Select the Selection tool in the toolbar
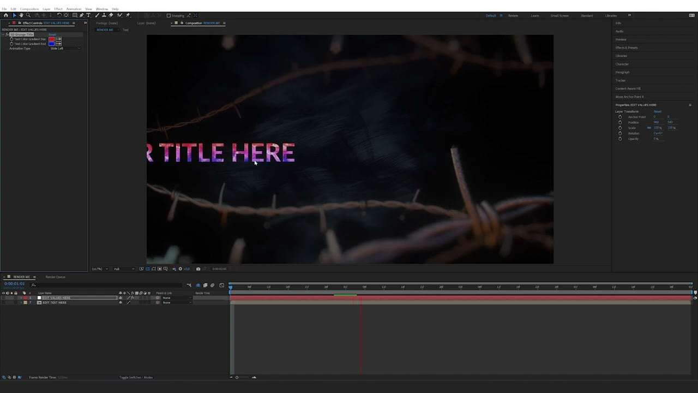The width and height of the screenshot is (698, 393). tap(14, 15)
